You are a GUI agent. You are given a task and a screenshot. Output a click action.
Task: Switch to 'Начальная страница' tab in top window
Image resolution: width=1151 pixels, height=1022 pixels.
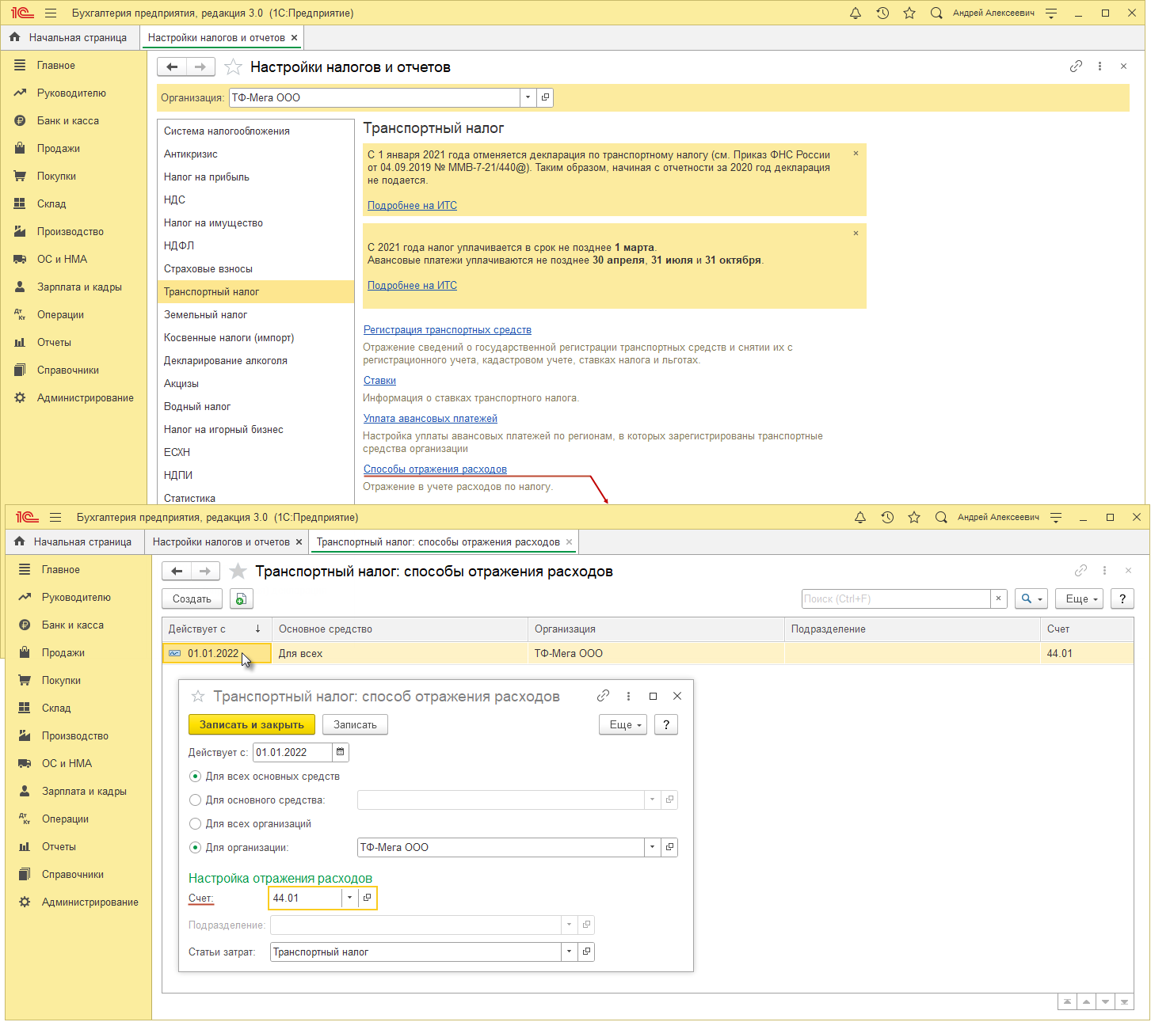(69, 37)
